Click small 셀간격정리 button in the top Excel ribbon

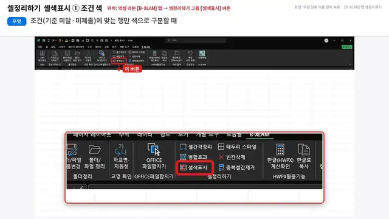[x=120, y=52]
